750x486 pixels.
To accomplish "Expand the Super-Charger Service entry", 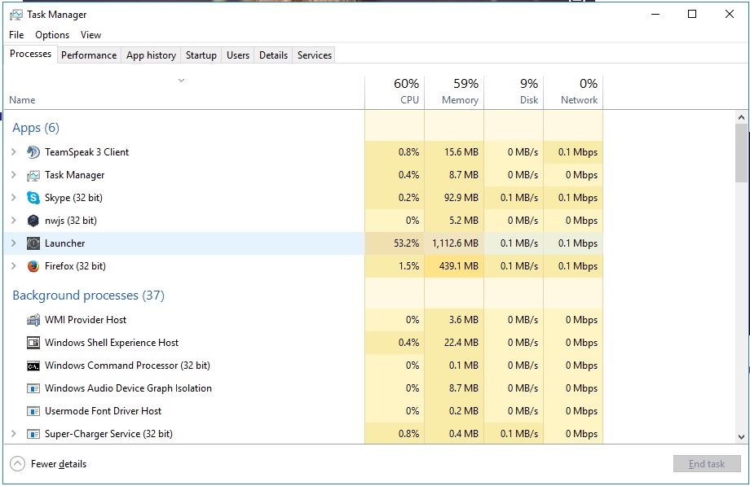I will pos(13,434).
